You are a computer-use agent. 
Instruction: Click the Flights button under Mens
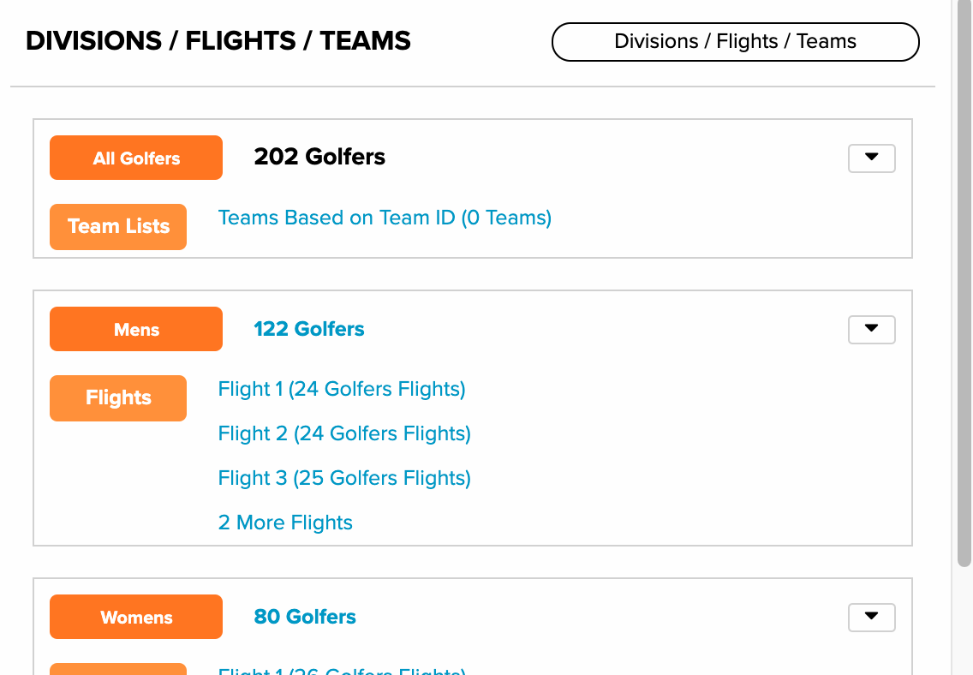tap(118, 397)
